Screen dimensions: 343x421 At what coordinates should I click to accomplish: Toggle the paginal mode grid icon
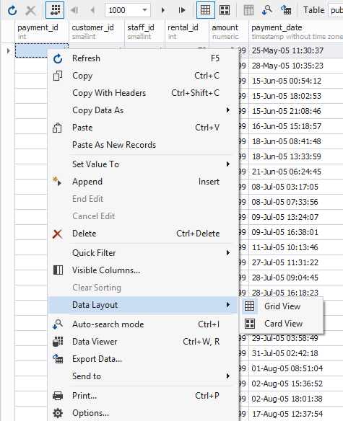click(55, 10)
